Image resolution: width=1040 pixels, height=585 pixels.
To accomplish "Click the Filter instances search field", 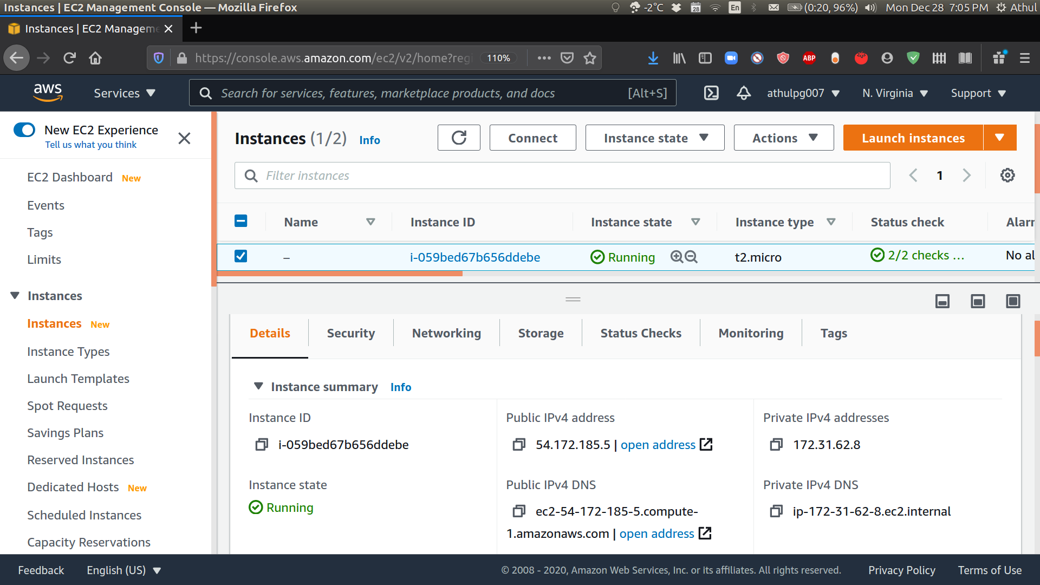I will click(x=562, y=175).
